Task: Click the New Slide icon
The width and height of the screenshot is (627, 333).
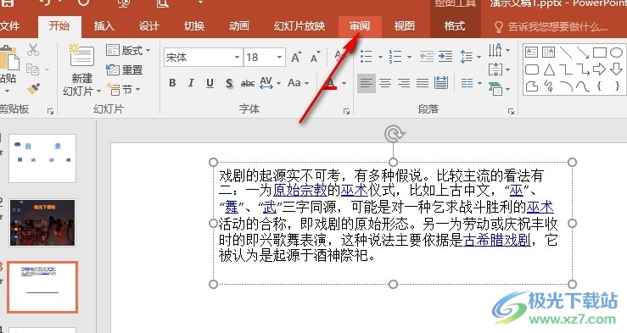Action: (81, 56)
